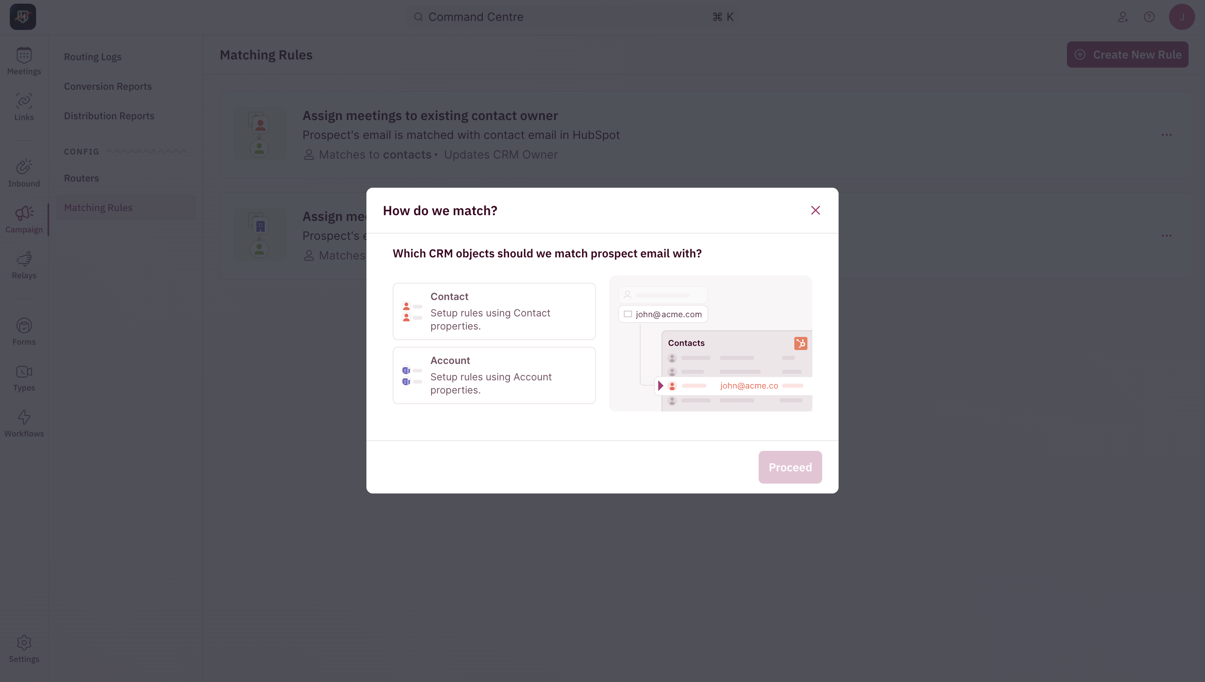Select the Account CRM object option
The width and height of the screenshot is (1205, 682).
pyautogui.click(x=494, y=375)
